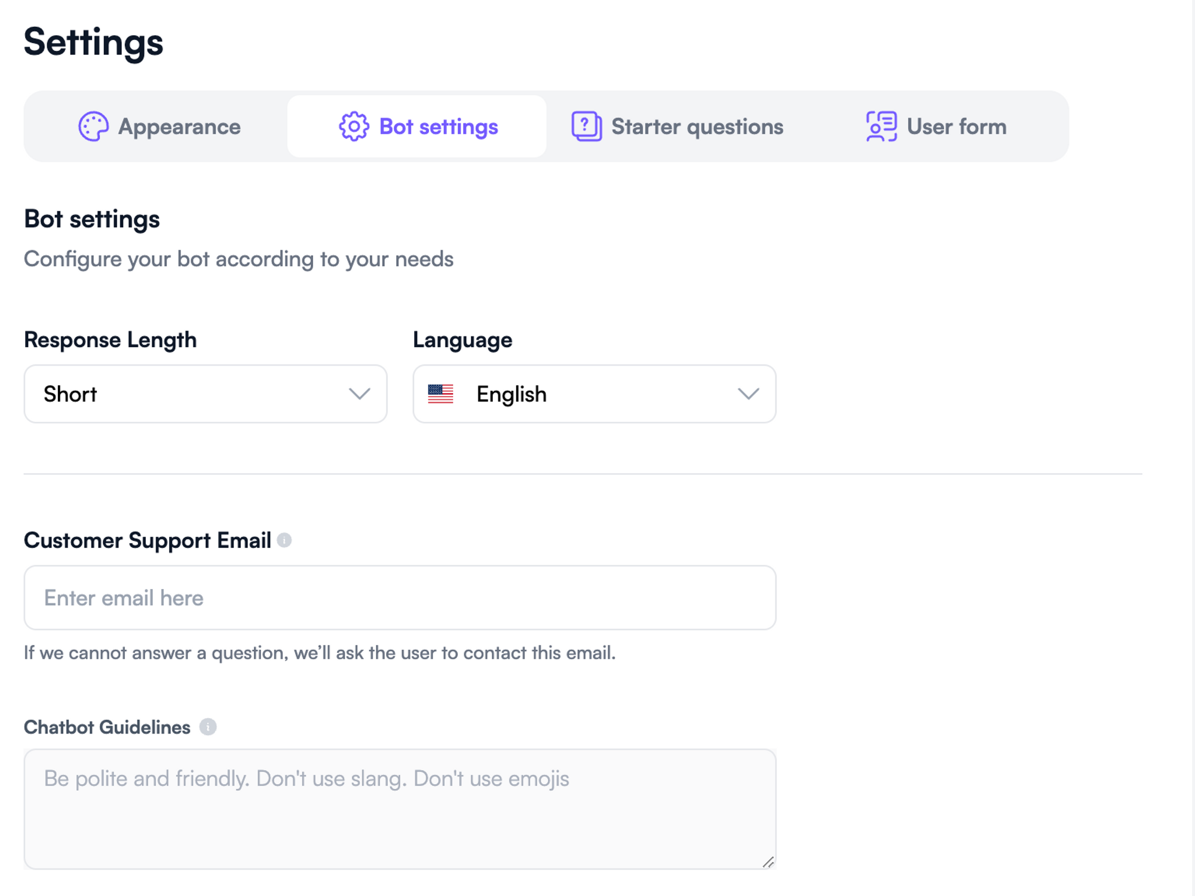Click the Settings page heading
This screenshot has height=896, width=1195.
(x=93, y=41)
